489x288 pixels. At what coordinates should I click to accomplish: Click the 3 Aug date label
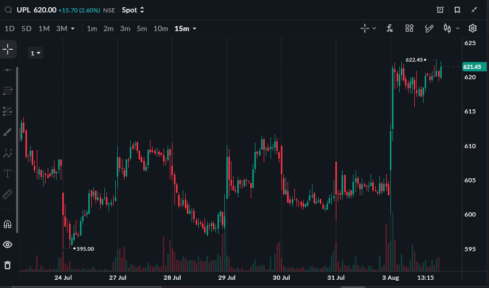pyautogui.click(x=390, y=278)
